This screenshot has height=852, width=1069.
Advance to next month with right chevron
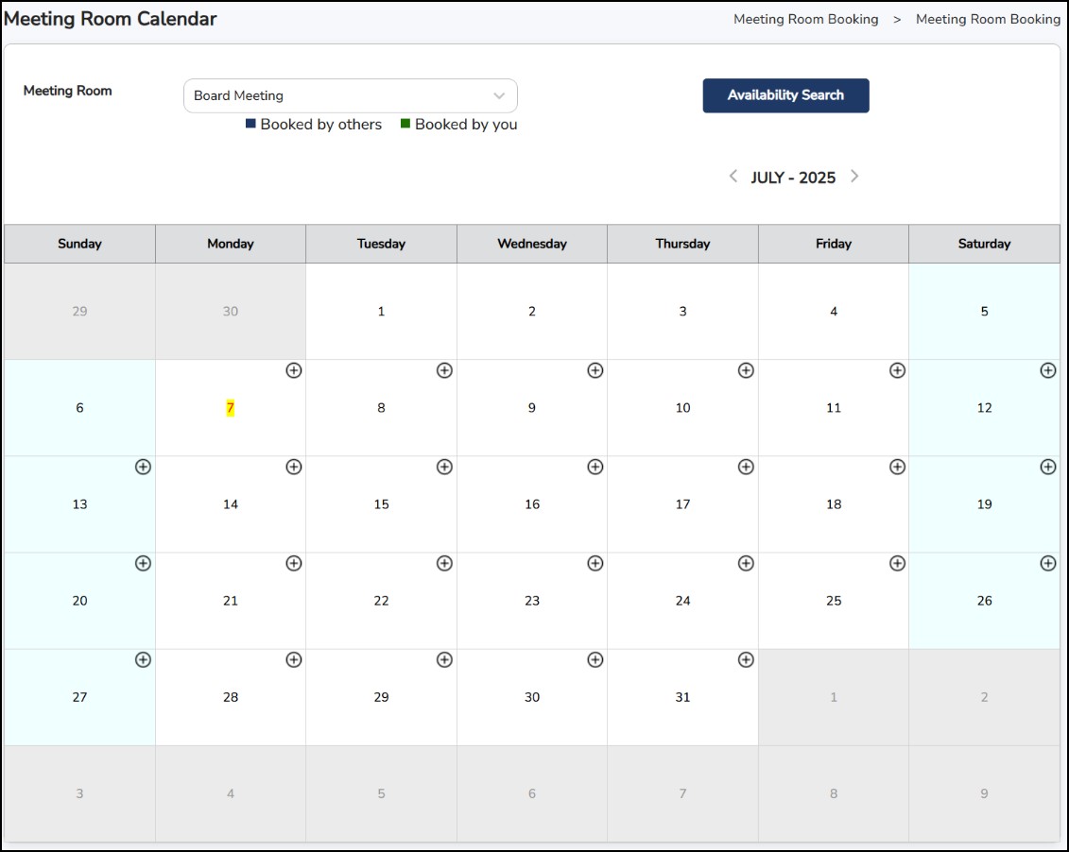pos(854,177)
